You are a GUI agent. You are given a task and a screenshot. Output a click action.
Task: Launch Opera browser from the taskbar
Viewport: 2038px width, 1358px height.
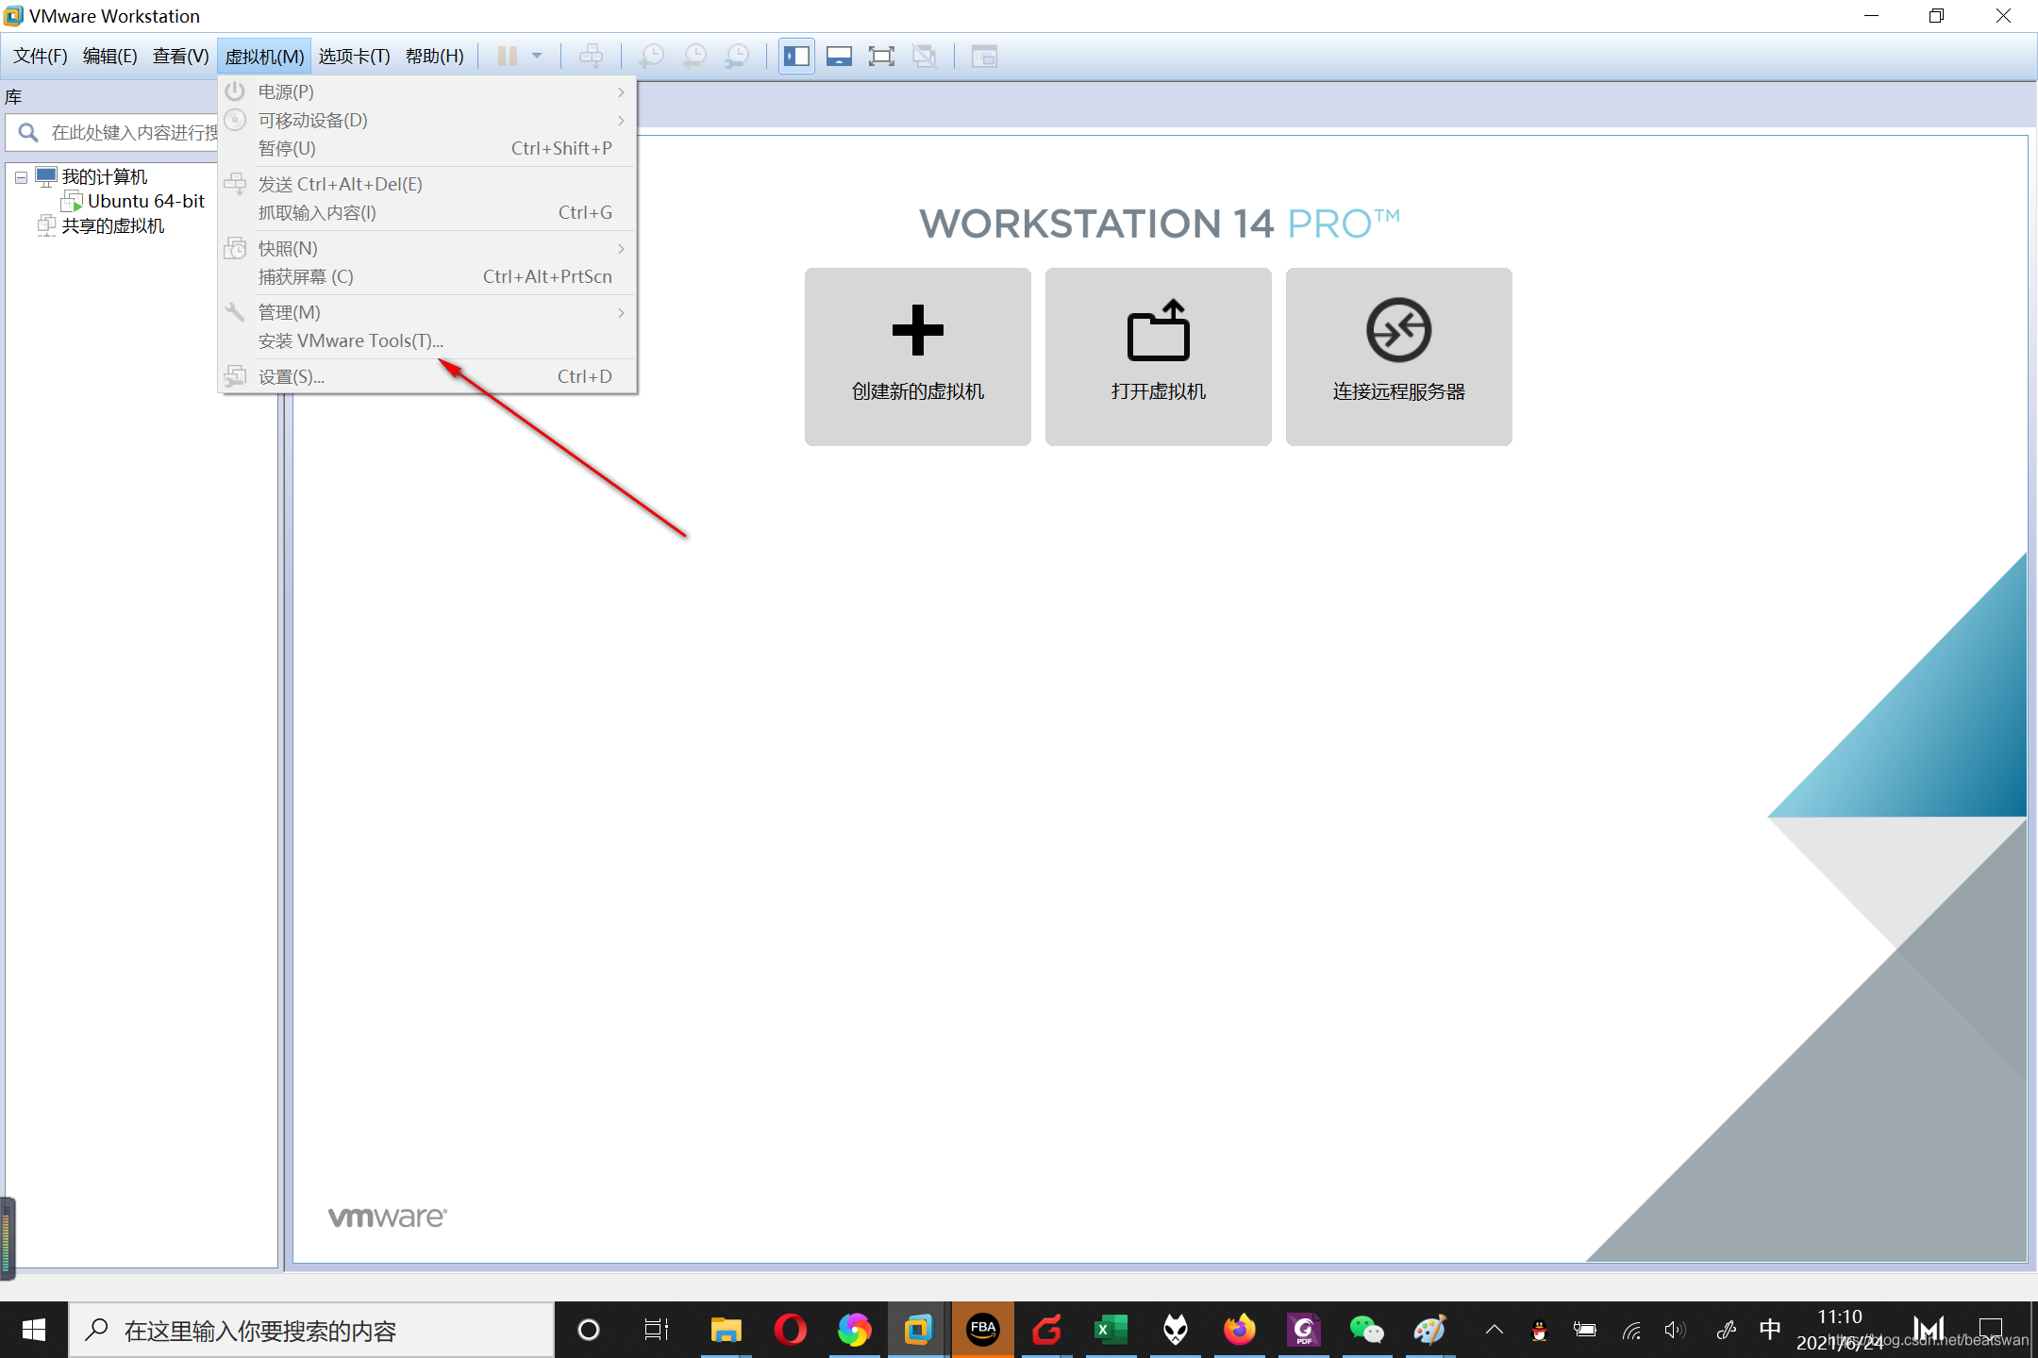790,1330
